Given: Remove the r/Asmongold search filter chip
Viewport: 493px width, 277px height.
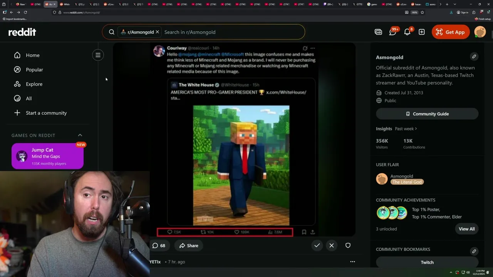Looking at the screenshot, I should tap(157, 32).
